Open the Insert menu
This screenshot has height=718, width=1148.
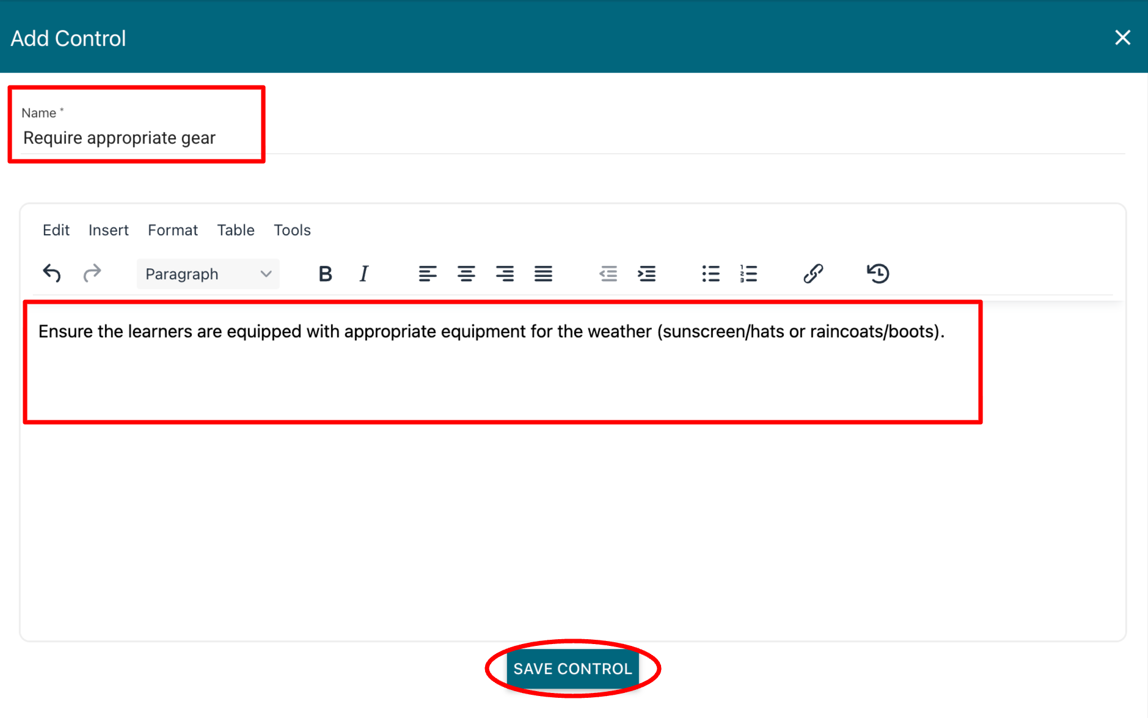click(109, 230)
